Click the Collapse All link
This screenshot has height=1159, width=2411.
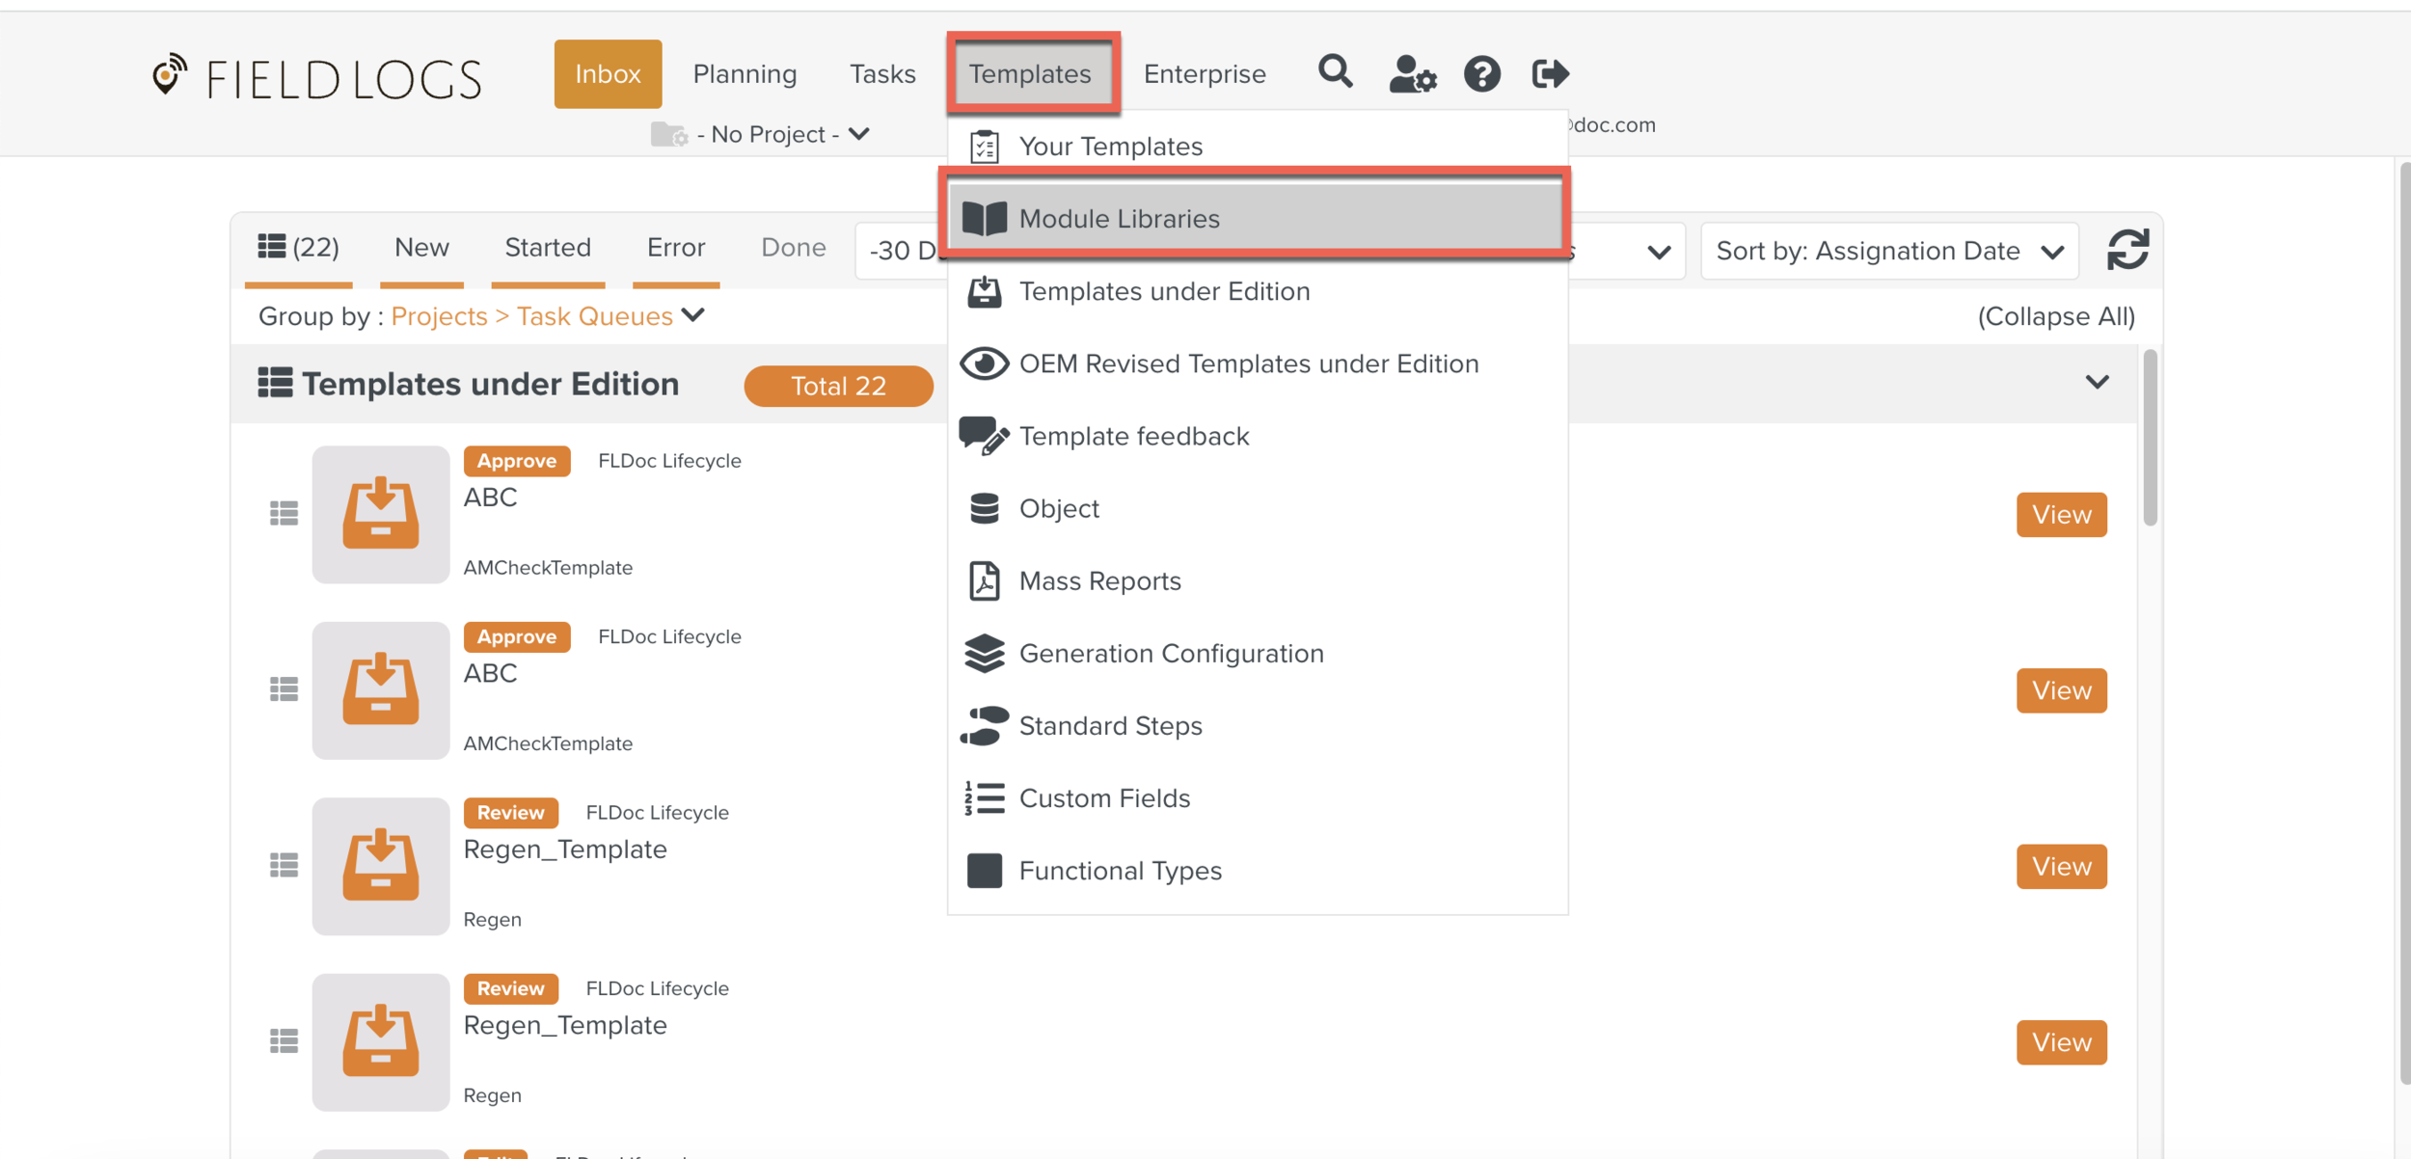tap(2055, 316)
